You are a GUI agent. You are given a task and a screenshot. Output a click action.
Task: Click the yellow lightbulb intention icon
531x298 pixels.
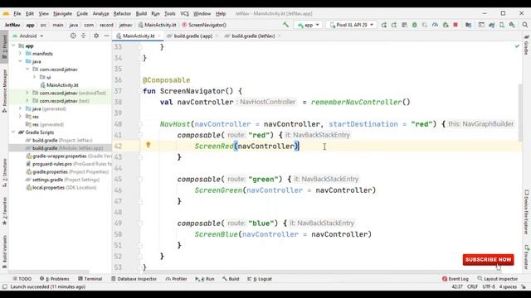point(148,145)
